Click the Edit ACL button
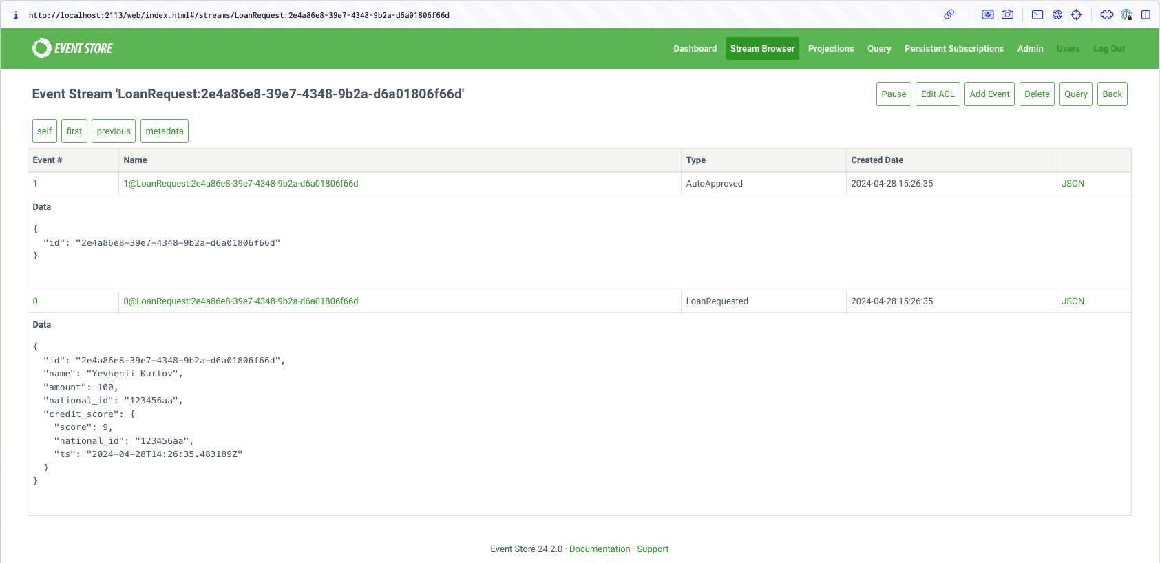 coord(938,94)
